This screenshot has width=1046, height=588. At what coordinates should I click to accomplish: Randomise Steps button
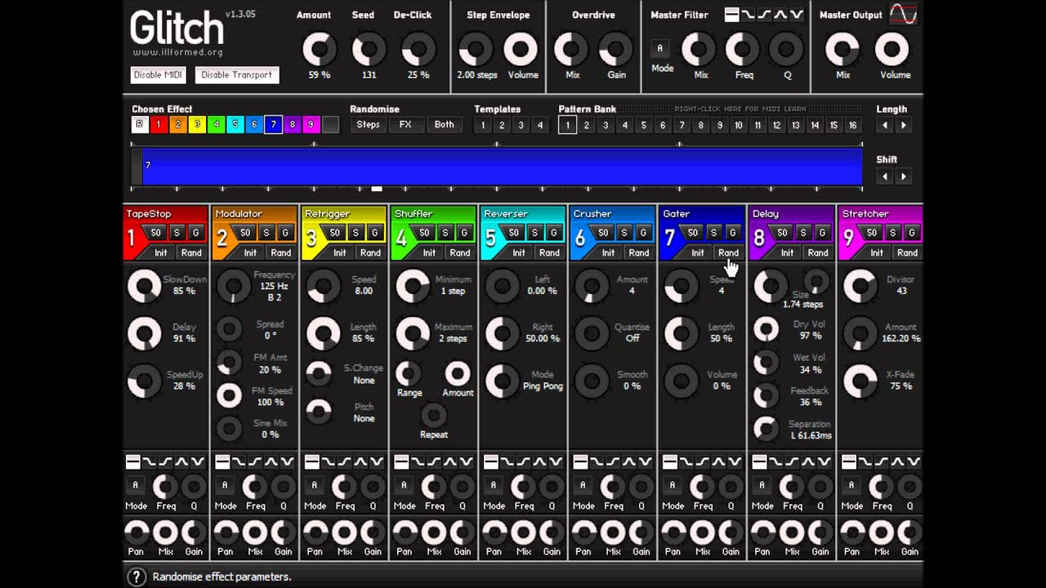(368, 125)
